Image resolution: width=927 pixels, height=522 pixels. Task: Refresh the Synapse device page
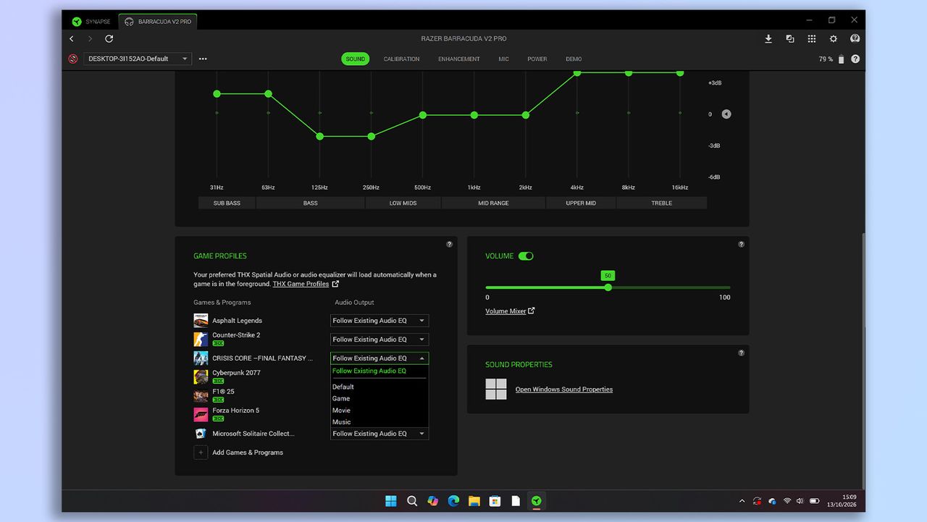coord(109,39)
